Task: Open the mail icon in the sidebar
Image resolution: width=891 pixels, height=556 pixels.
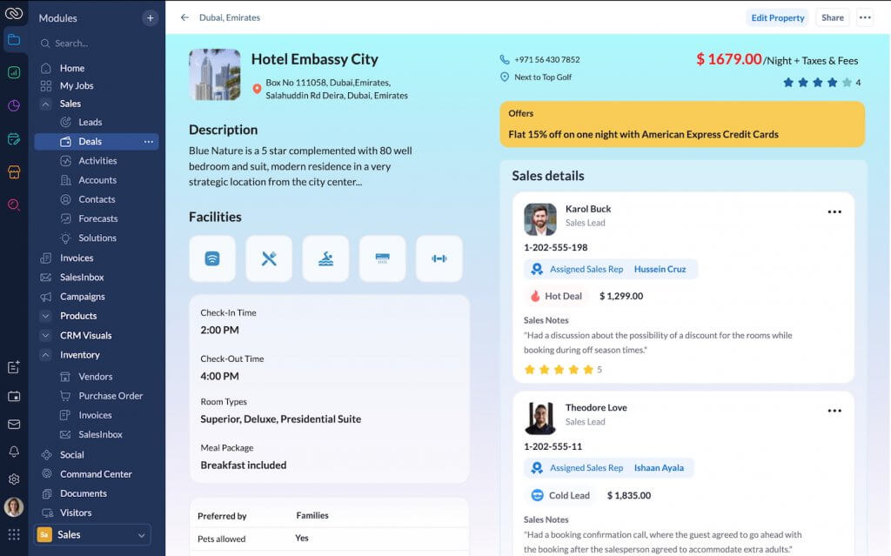Action: coord(13,424)
